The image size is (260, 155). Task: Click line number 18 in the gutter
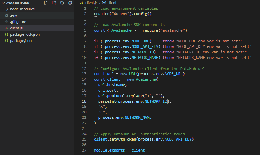coord(84,101)
